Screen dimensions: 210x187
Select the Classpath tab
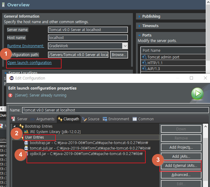coord(69,119)
